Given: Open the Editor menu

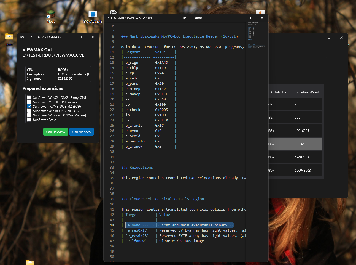Looking at the screenshot, I should tap(198, 18).
